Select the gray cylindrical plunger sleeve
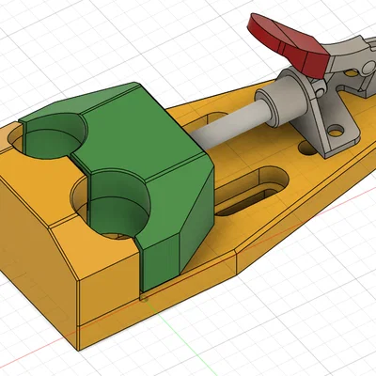This screenshot has height=376, width=376. (284, 99)
